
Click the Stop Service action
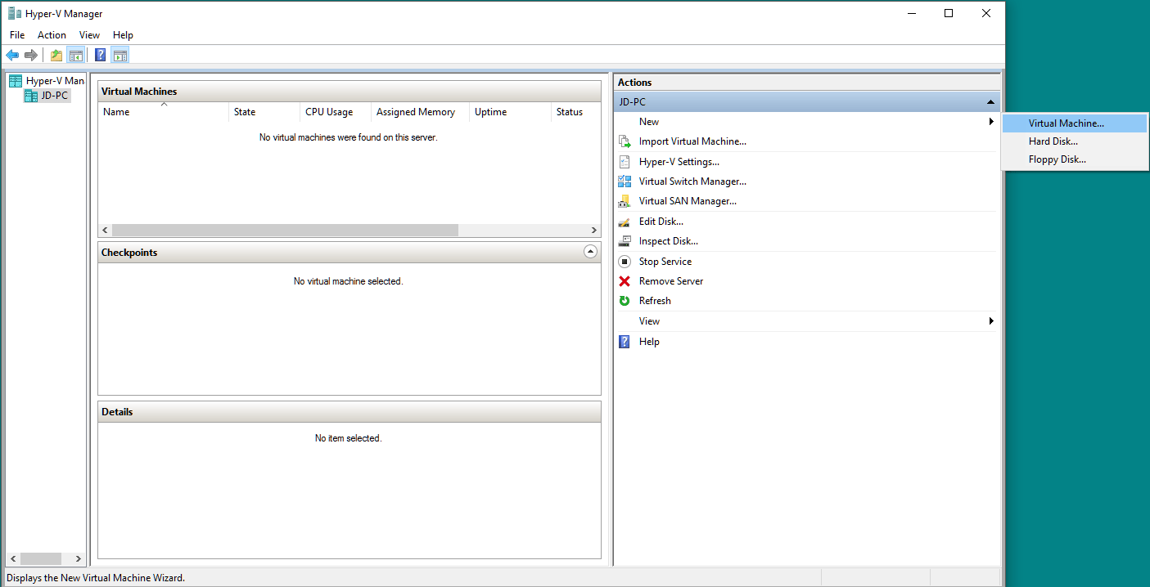click(x=665, y=262)
